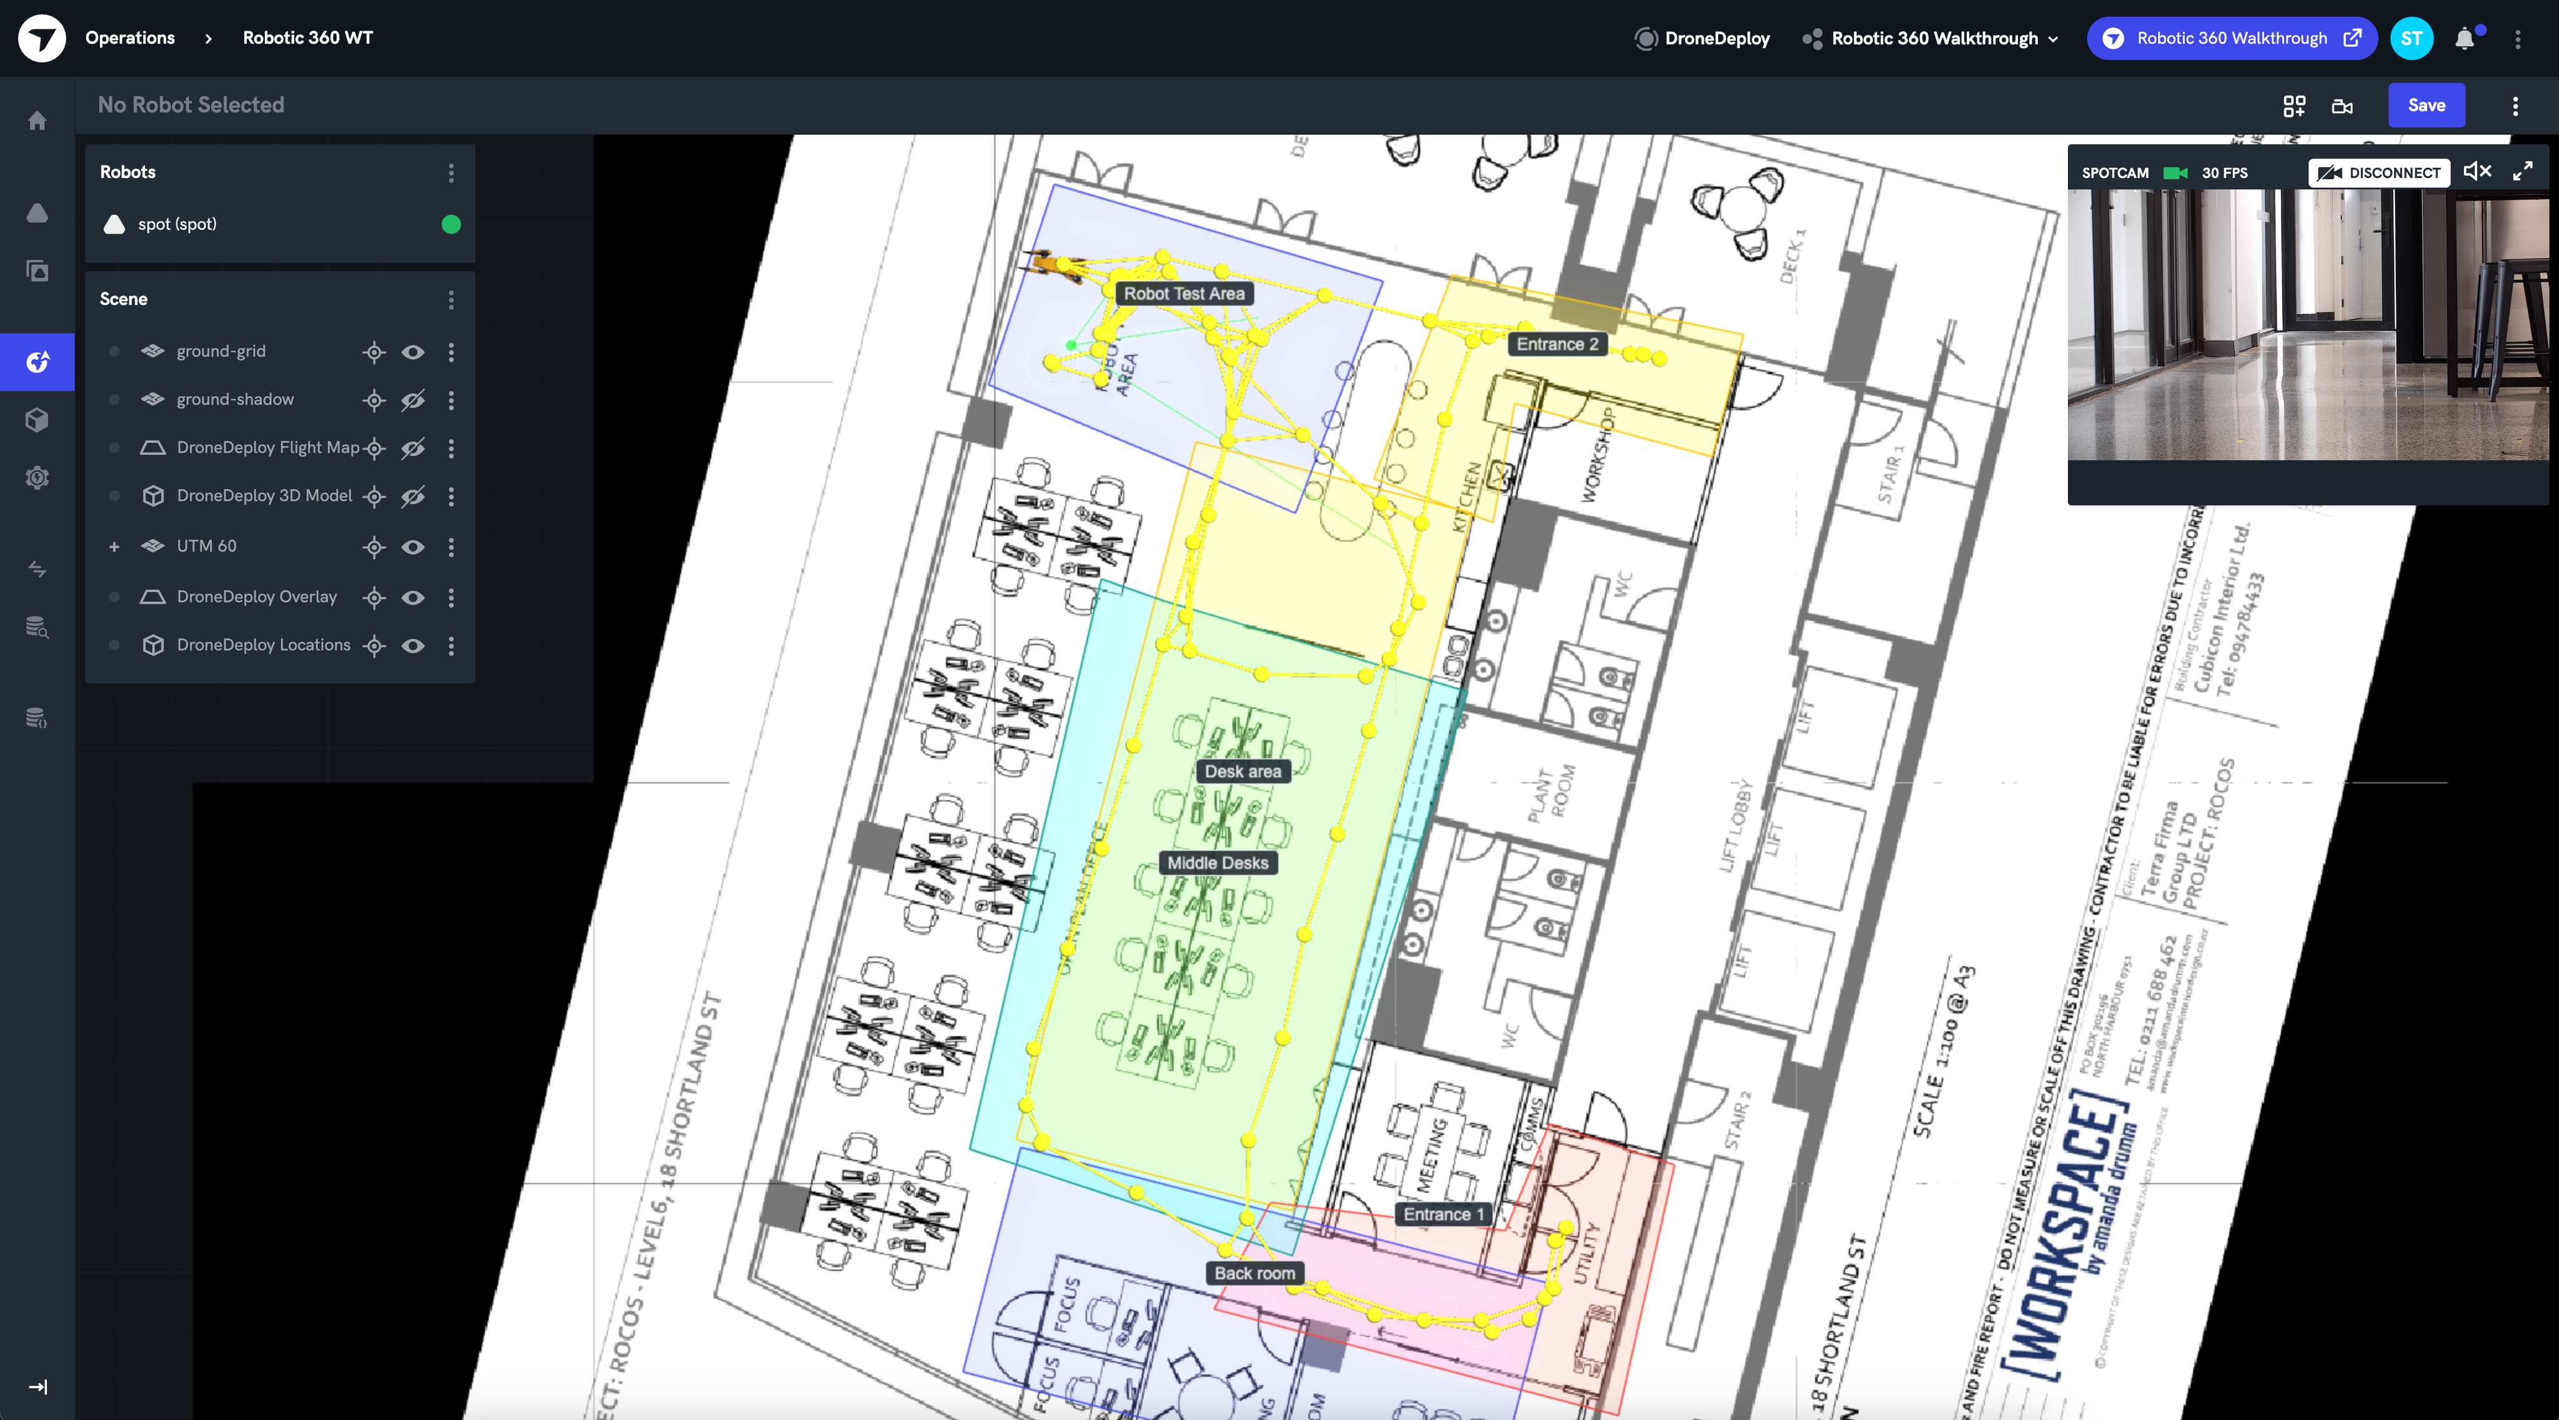Screen dimensions: 2559x1420
Task: Open the ST user avatar menu
Action: [x=2411, y=39]
